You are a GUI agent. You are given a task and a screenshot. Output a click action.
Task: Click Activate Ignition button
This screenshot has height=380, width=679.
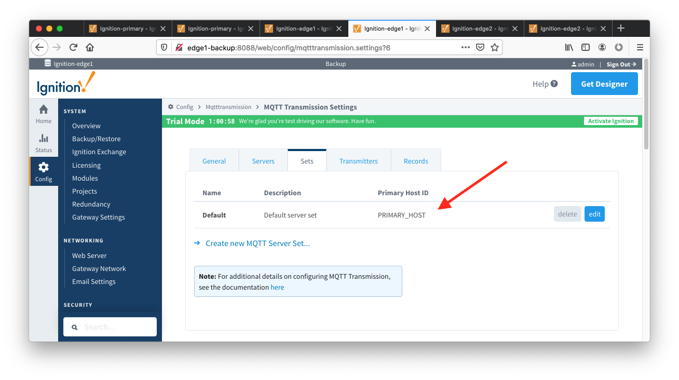tap(610, 121)
